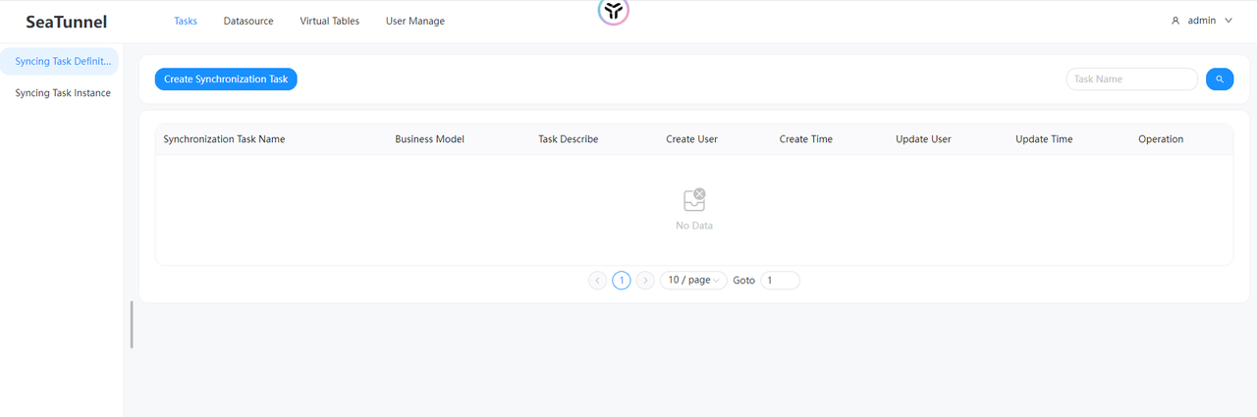
Task: Select Syncing Task Instance in sidebar
Action: (x=63, y=93)
